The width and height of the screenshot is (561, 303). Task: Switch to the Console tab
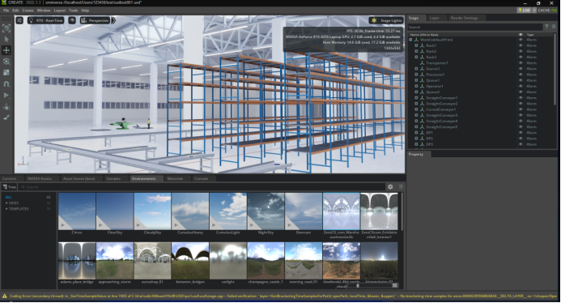tap(201, 178)
